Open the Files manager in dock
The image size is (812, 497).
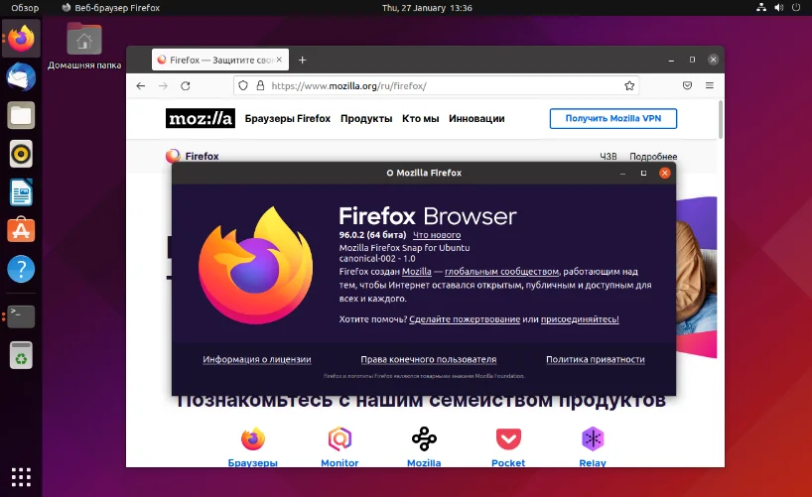point(21,115)
